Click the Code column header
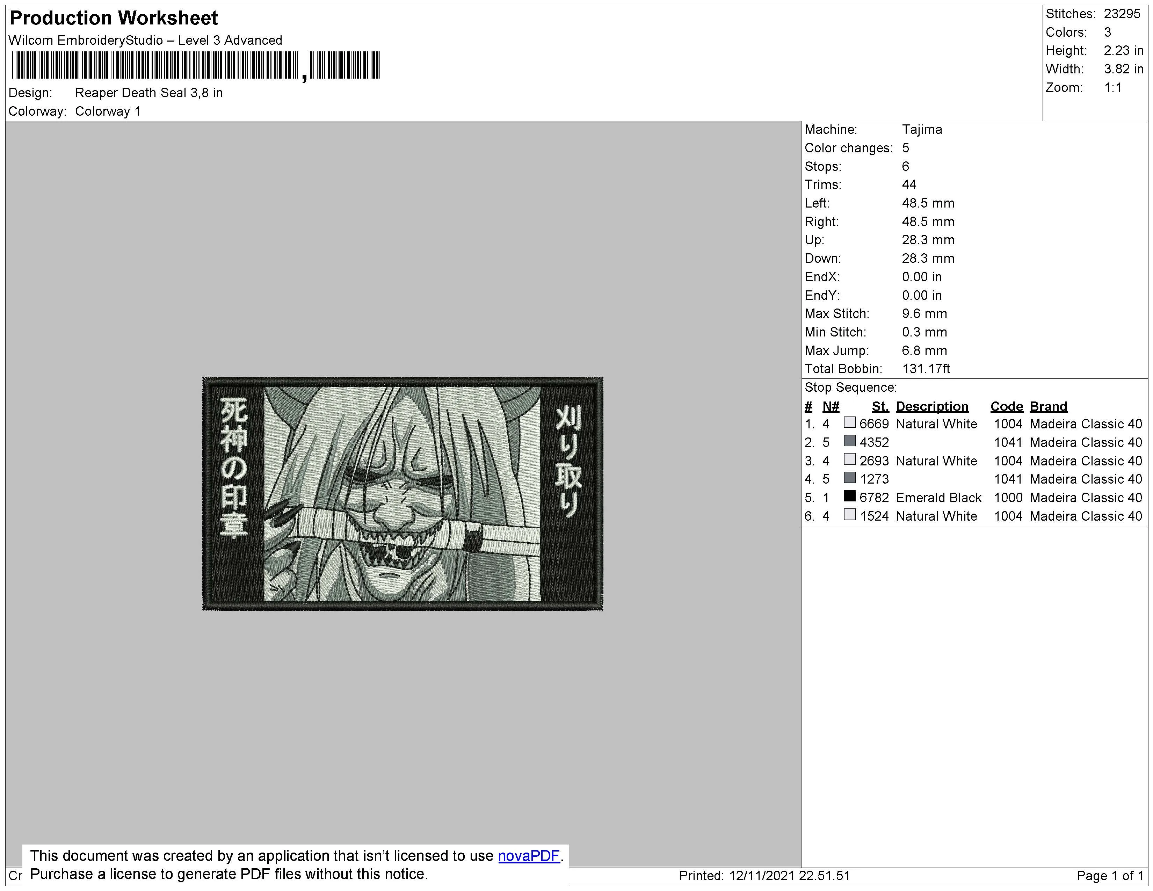This screenshot has width=1153, height=891. click(1007, 406)
